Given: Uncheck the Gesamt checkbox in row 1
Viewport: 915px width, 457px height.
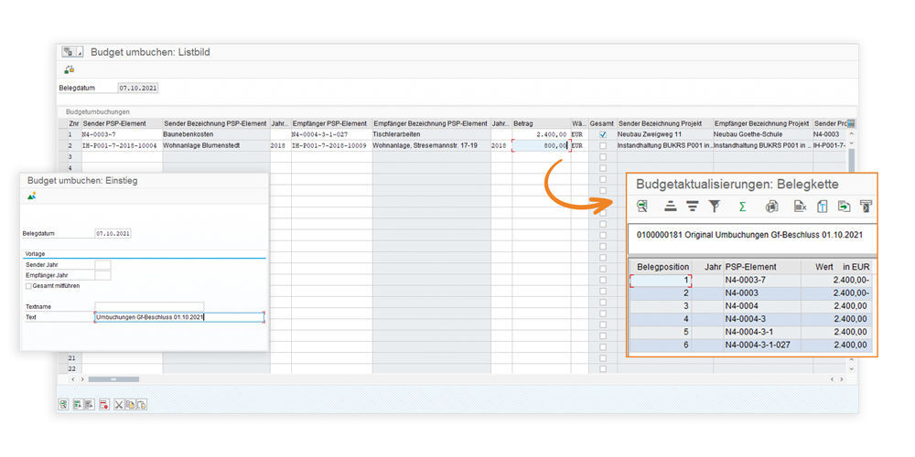Looking at the screenshot, I should pyautogui.click(x=602, y=134).
